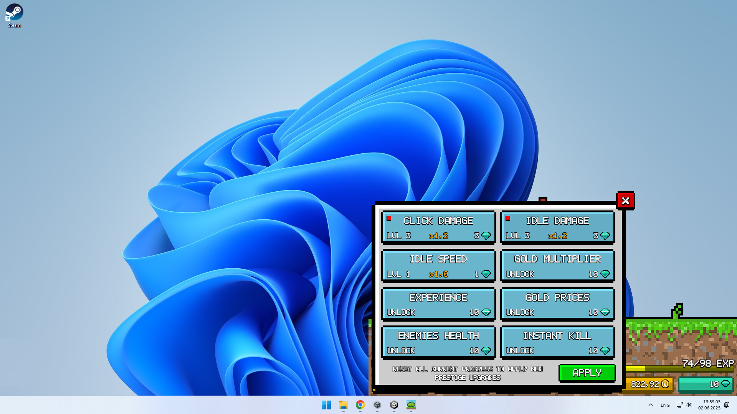Unlock the Experience upgrade
Image resolution: width=737 pixels, height=414 pixels.
click(x=438, y=304)
